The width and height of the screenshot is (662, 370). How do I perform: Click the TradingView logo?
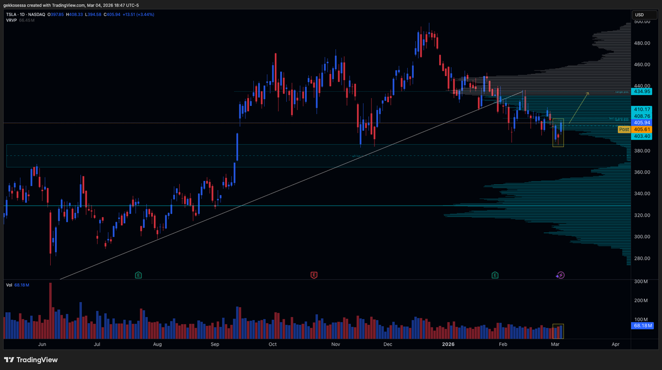pyautogui.click(x=32, y=360)
